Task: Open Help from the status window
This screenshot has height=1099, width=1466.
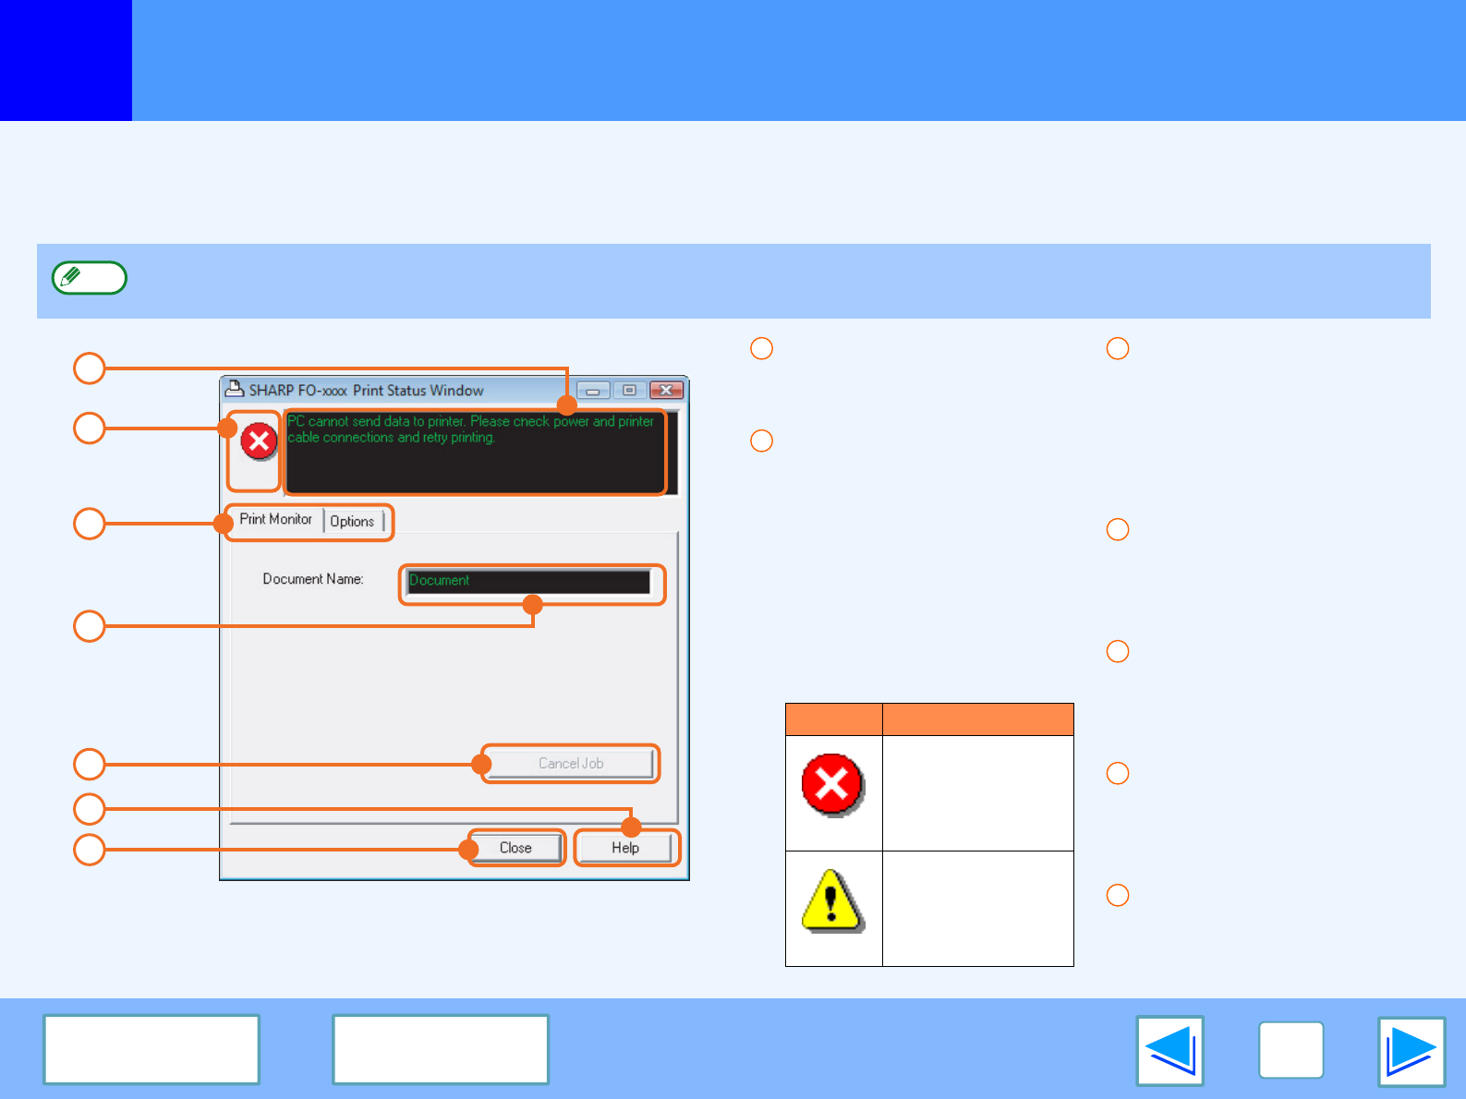Action: (625, 848)
